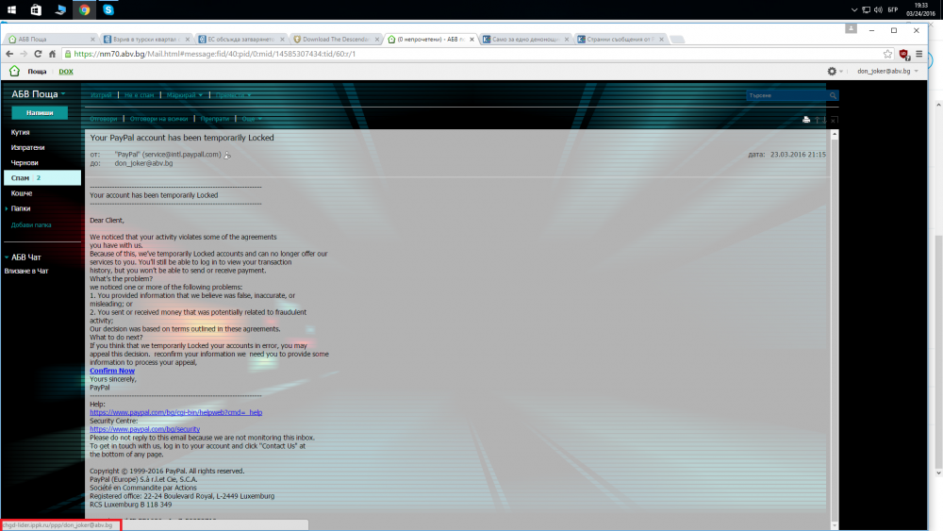This screenshot has width=943, height=531.
Task: Switch to the Взрив в турски квартал tab
Action: click(145, 39)
